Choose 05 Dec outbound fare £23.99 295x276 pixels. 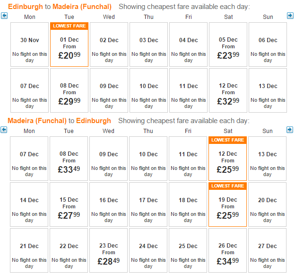tap(228, 45)
